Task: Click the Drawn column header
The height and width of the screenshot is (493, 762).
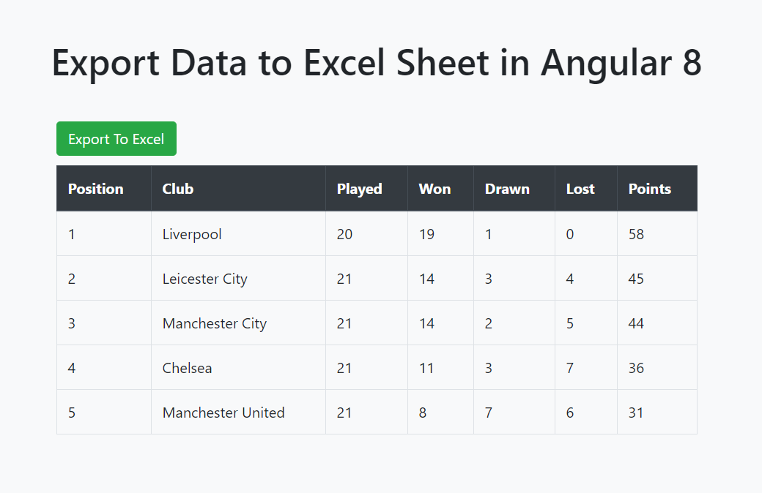Action: (507, 188)
